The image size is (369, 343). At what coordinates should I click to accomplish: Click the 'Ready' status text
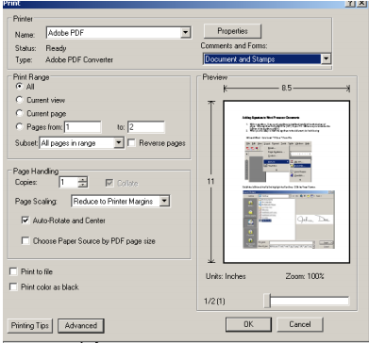[56, 48]
